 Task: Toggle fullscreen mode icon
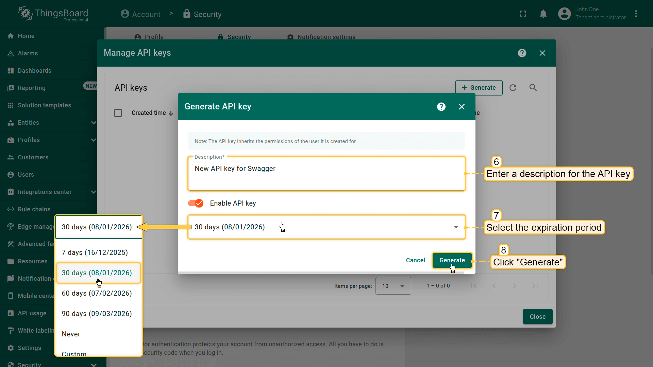(523, 14)
